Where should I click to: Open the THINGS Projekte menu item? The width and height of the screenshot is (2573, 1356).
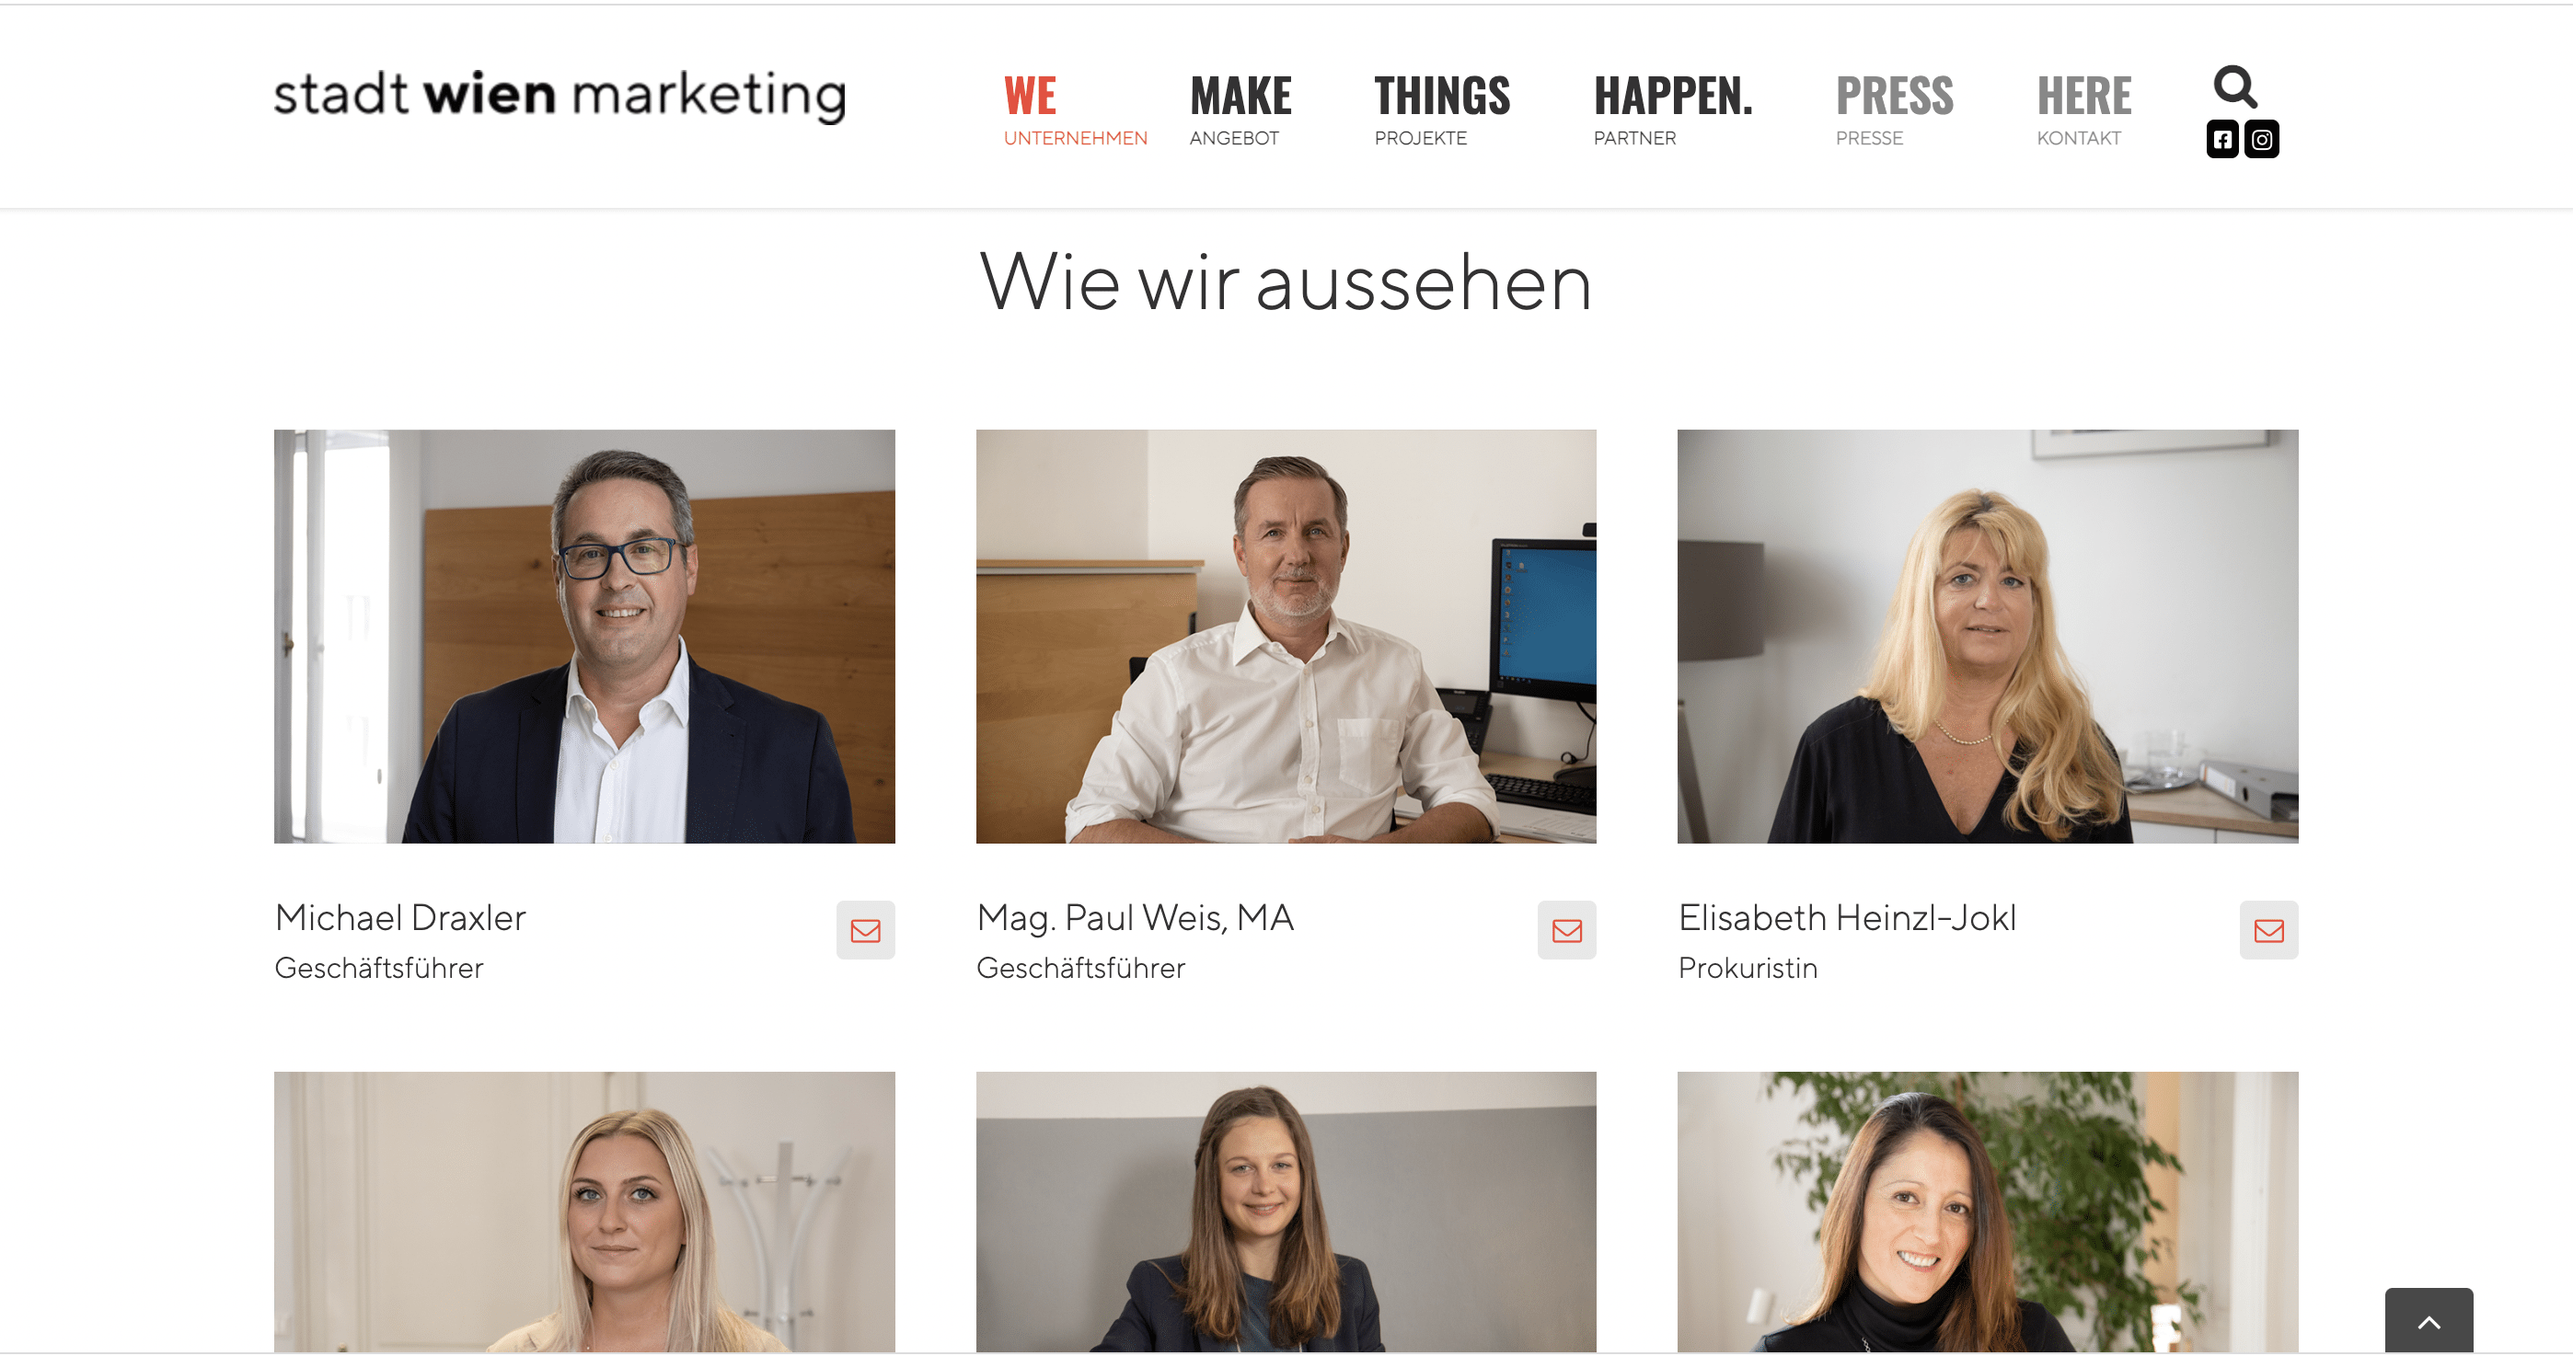pyautogui.click(x=1441, y=109)
